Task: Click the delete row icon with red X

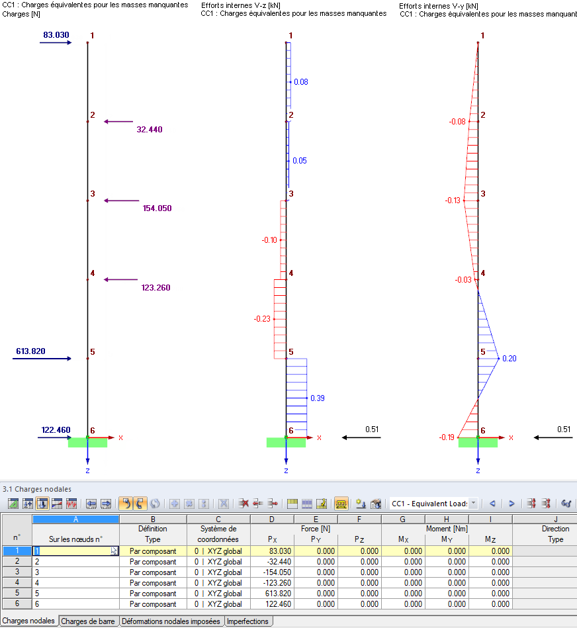Action: (x=243, y=504)
